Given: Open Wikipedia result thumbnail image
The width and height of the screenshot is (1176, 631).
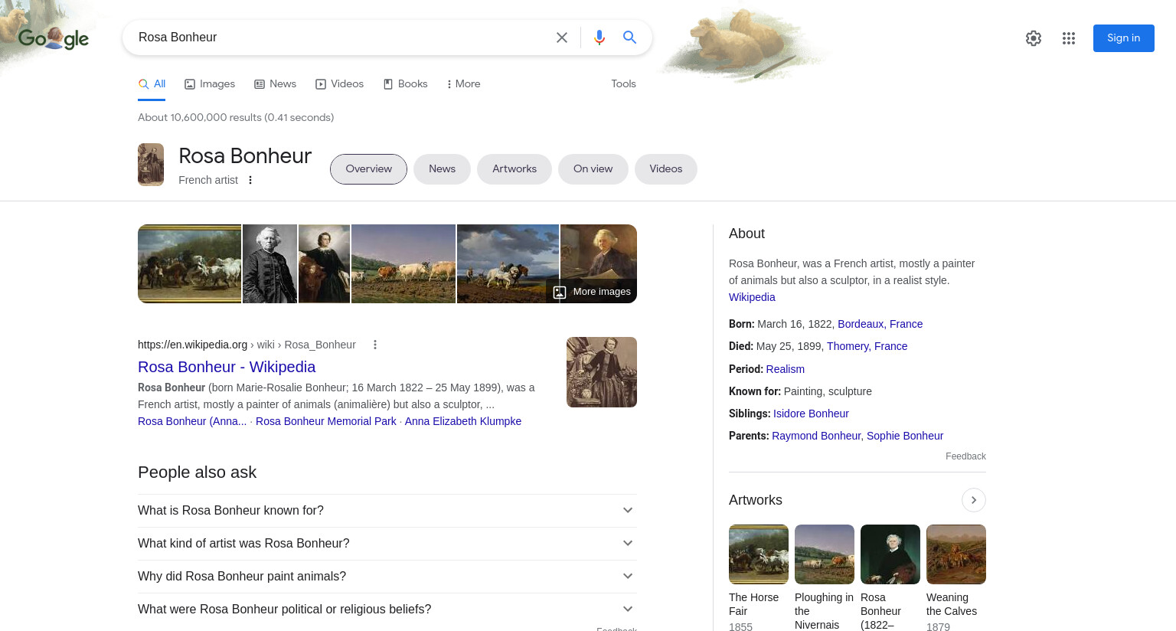Looking at the screenshot, I should (602, 372).
